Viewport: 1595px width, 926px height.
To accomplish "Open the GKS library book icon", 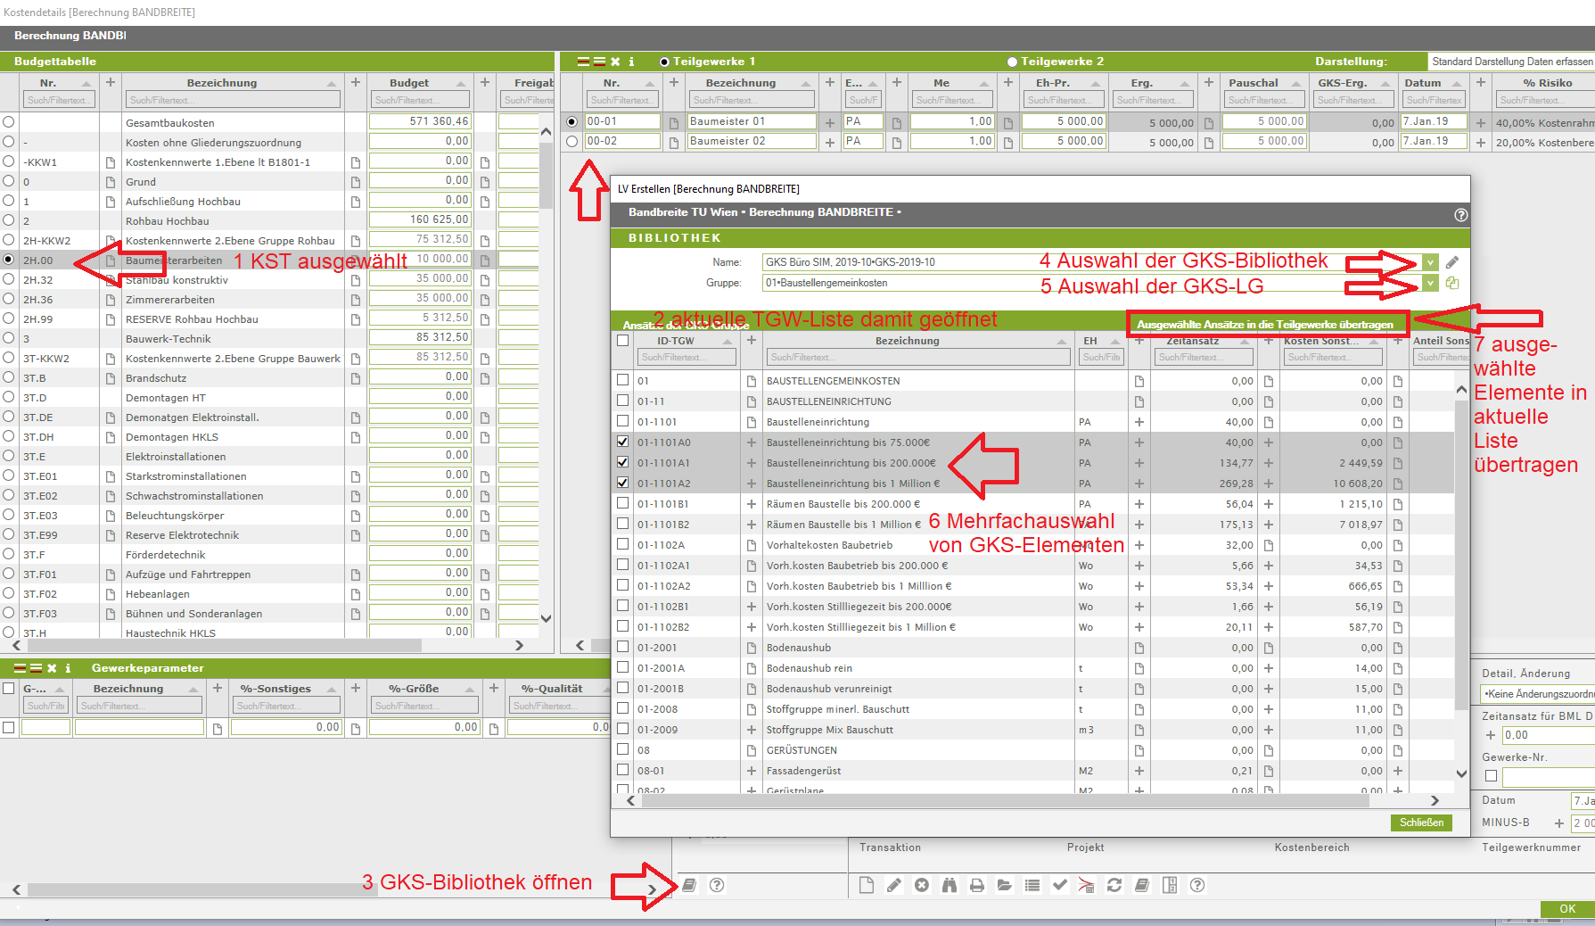I will pos(689,885).
